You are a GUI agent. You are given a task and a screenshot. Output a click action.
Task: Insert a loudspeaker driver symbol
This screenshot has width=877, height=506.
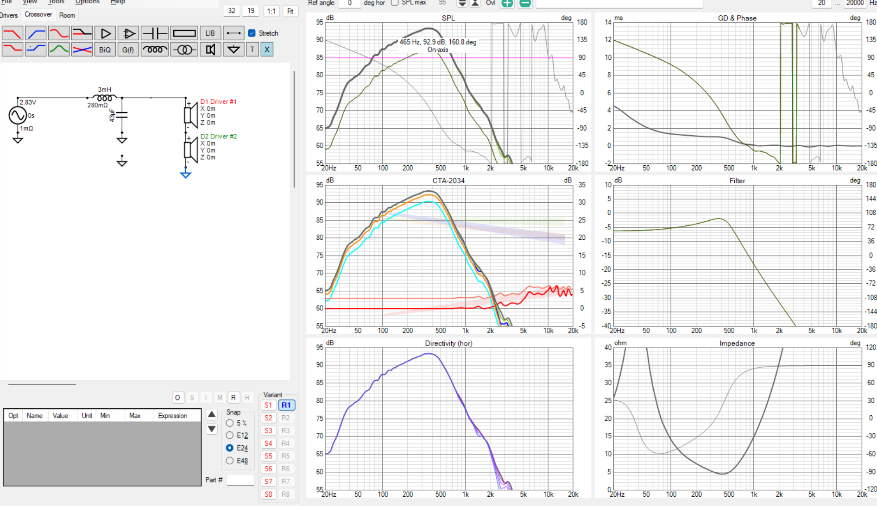[210, 50]
